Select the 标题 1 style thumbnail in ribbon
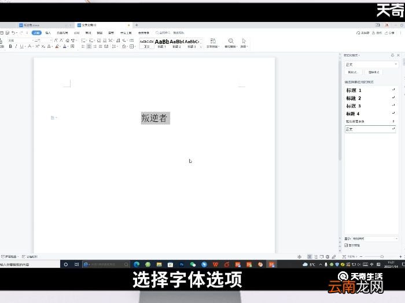 coord(162,43)
